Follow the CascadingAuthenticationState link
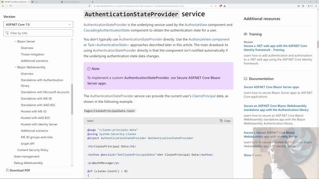This screenshot has height=179, width=319. tap(107, 30)
